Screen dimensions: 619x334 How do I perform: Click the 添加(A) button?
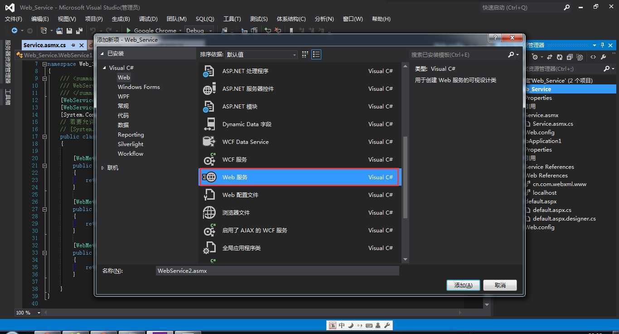tap(463, 285)
